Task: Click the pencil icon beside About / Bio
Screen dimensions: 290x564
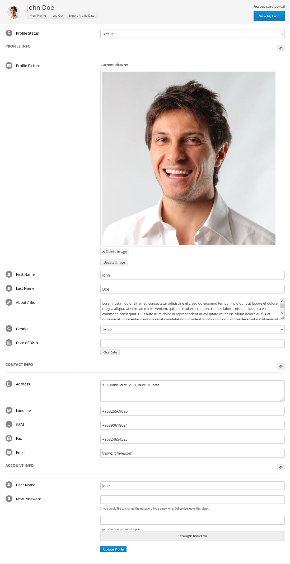Action: pos(9,302)
